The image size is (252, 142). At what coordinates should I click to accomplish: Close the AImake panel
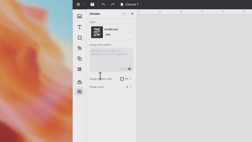[x=132, y=14]
